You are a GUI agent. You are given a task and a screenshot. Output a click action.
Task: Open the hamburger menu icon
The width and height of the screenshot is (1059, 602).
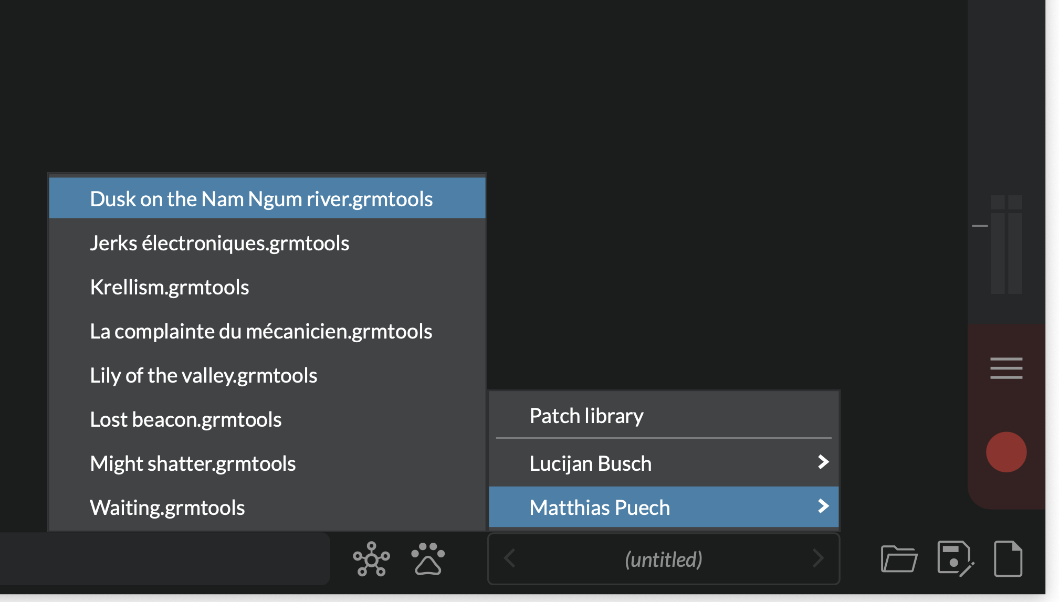(x=1006, y=368)
